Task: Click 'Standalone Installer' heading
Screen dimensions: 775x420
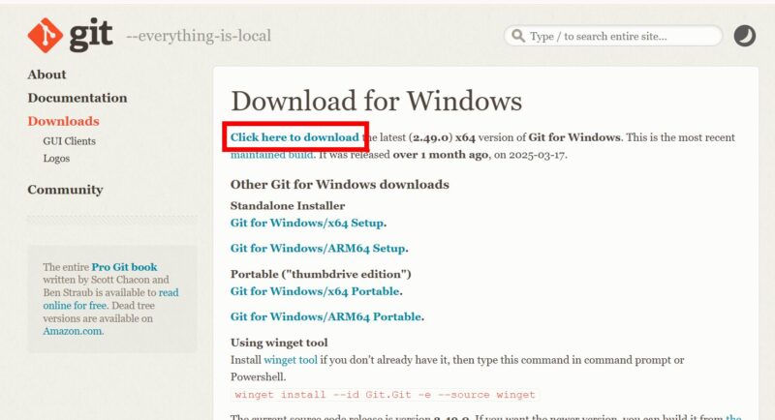Action: point(287,205)
